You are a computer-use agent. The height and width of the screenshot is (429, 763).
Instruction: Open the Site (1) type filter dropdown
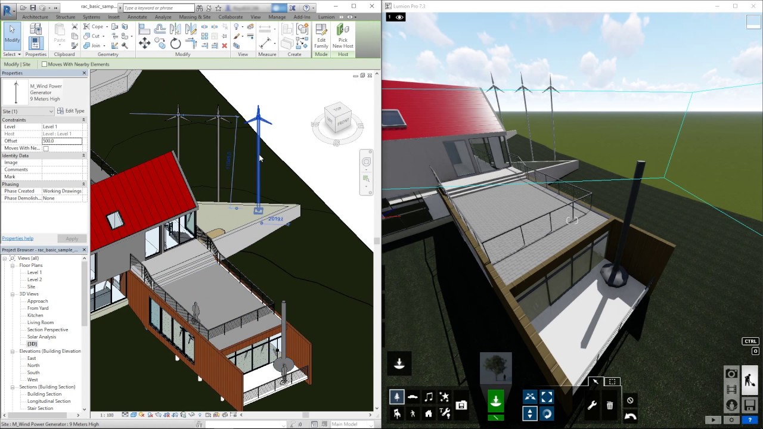coord(27,111)
